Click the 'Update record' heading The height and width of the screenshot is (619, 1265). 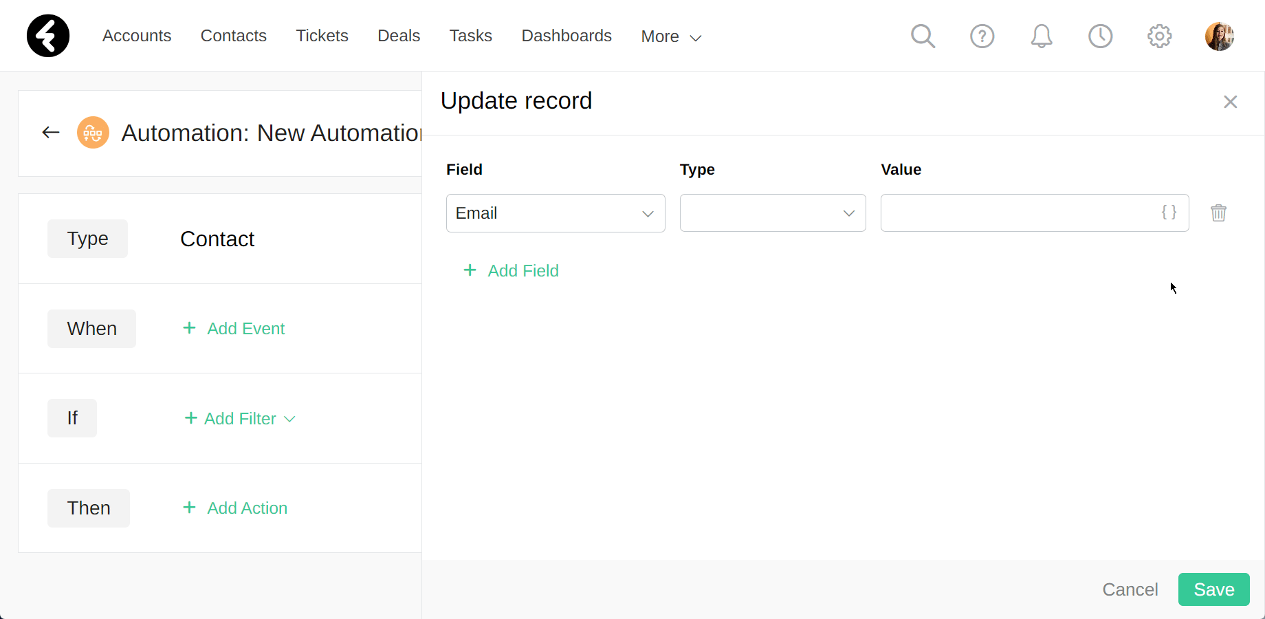tap(516, 100)
